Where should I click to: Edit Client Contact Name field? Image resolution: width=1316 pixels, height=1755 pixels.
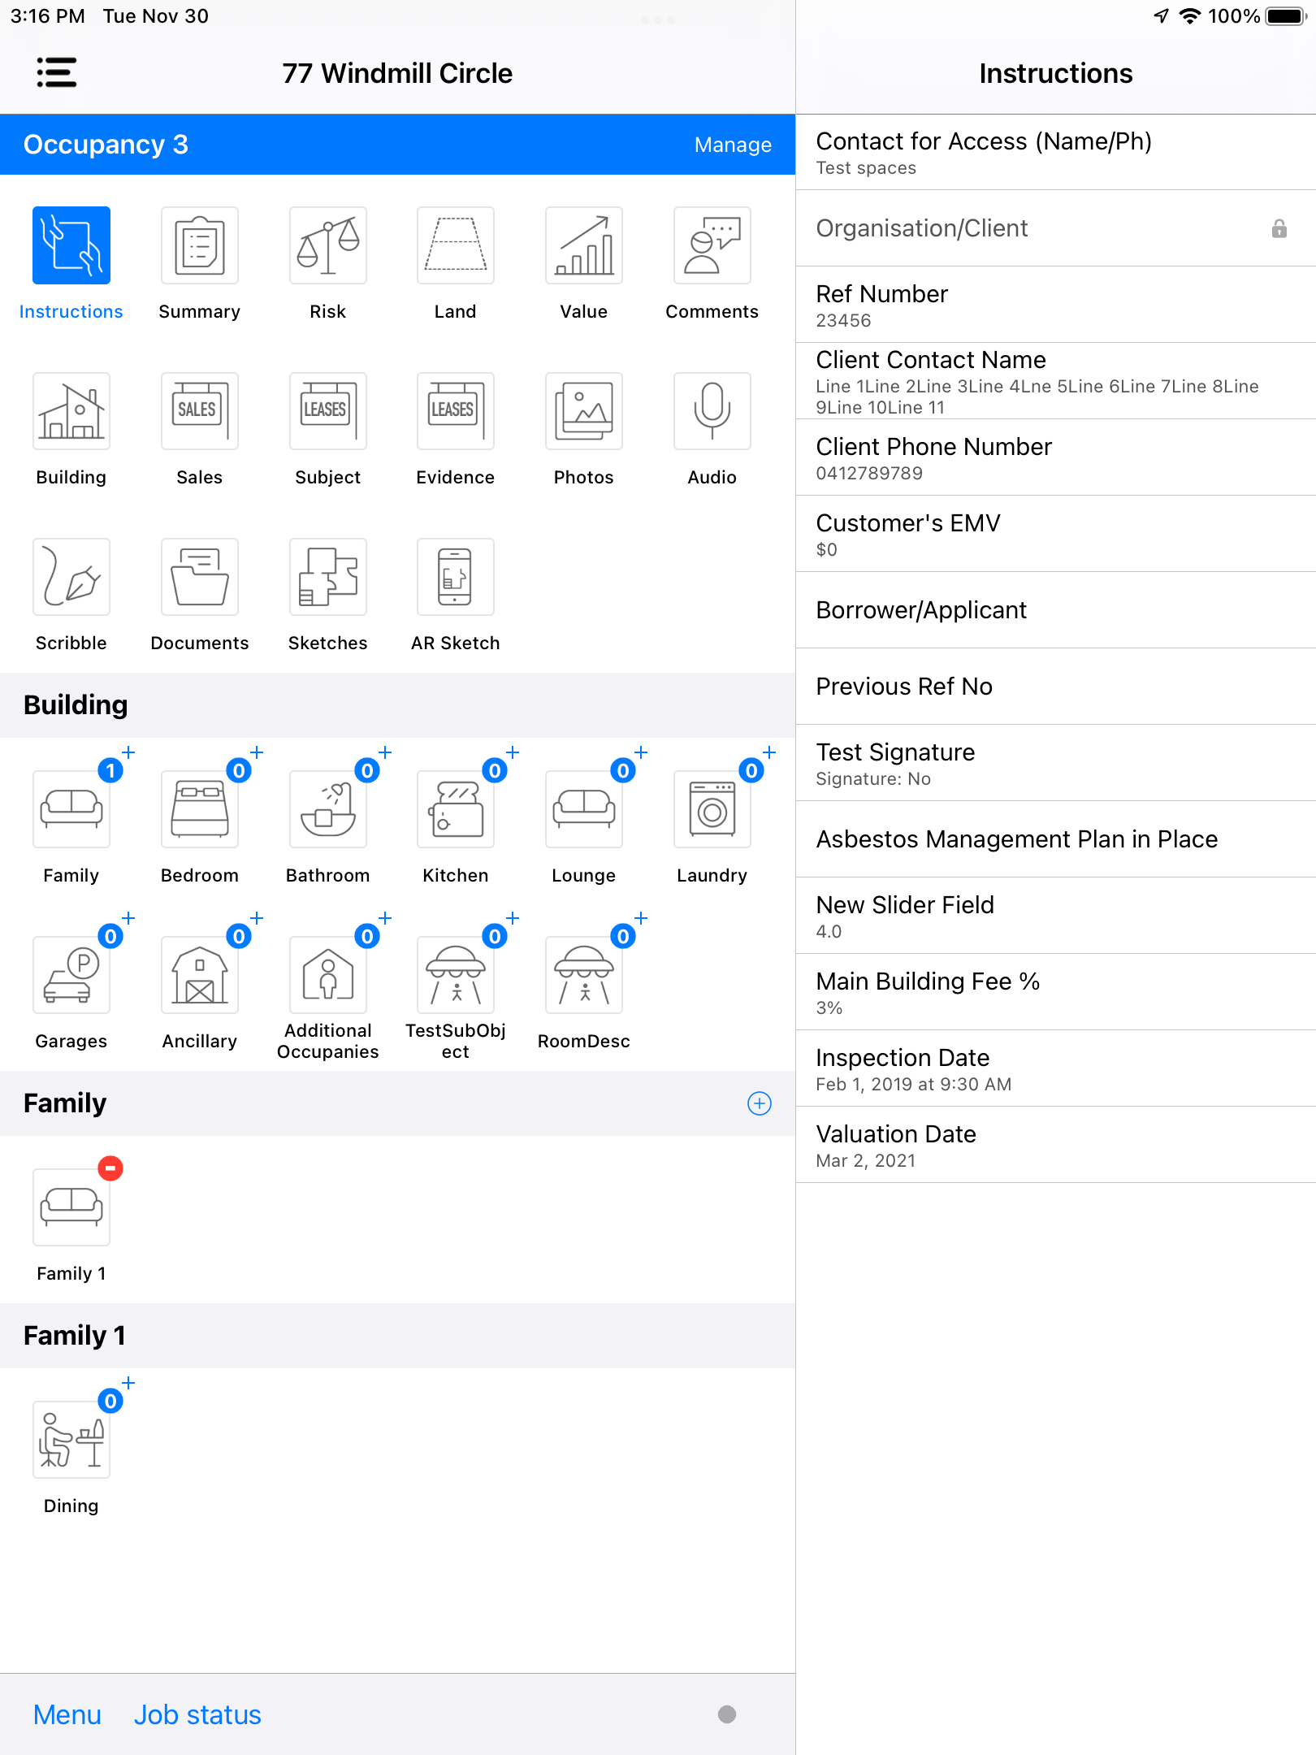(x=1056, y=381)
